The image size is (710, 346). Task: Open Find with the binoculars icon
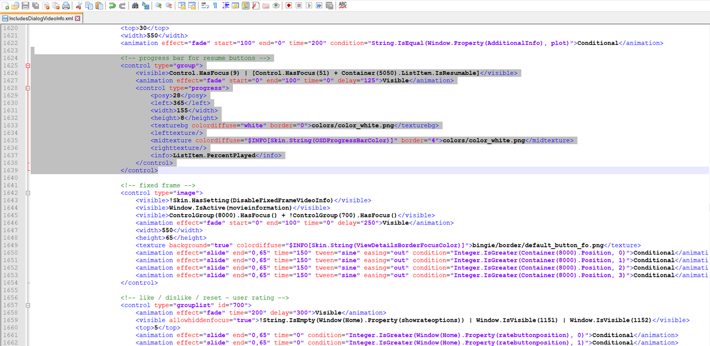coord(135,6)
